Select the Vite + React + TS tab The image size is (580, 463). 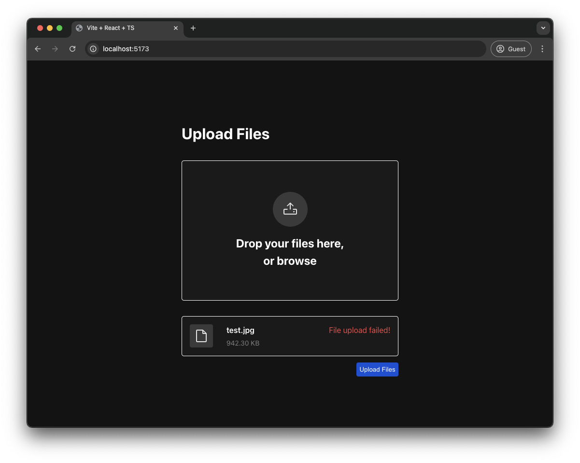tap(128, 28)
